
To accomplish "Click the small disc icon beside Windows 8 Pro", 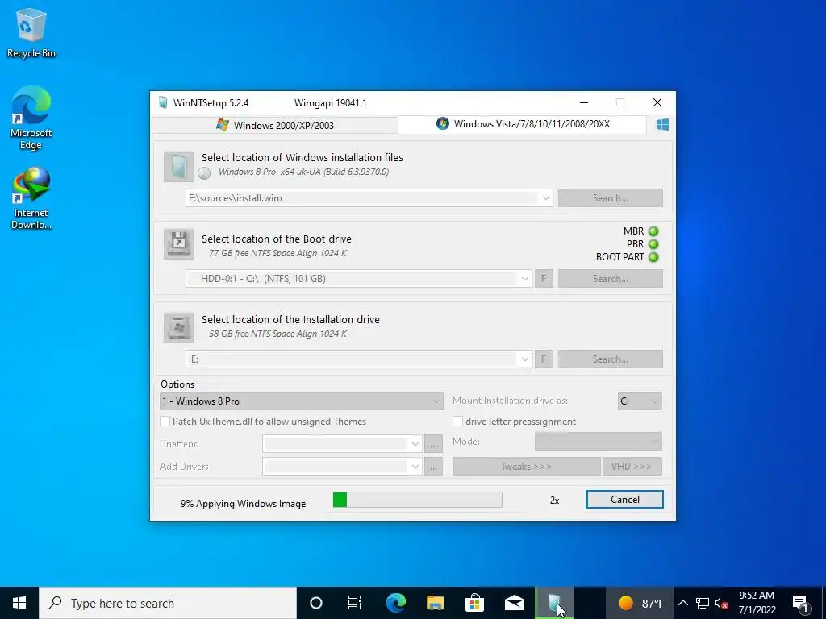I will coord(204,172).
